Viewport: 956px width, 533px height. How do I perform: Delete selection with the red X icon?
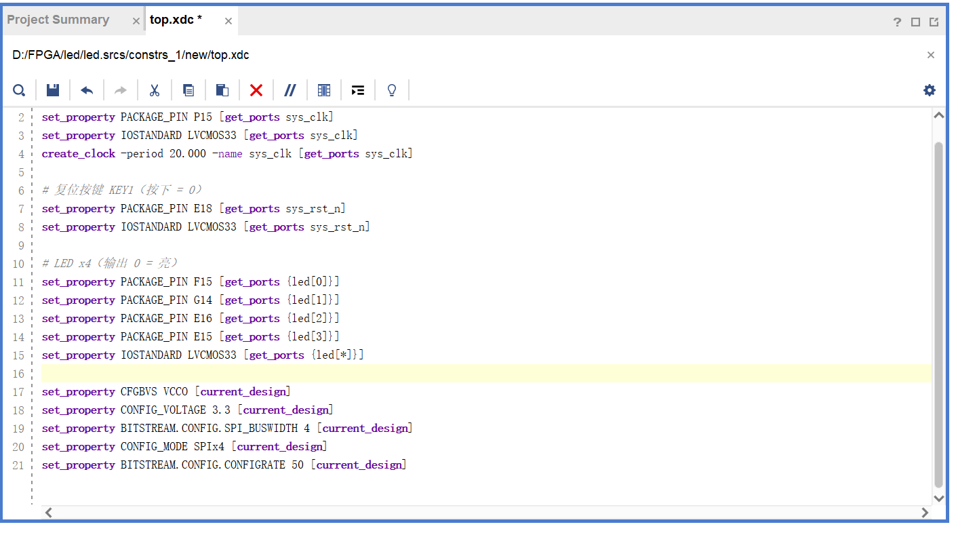(256, 90)
